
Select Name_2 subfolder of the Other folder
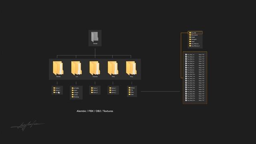coord(113,90)
